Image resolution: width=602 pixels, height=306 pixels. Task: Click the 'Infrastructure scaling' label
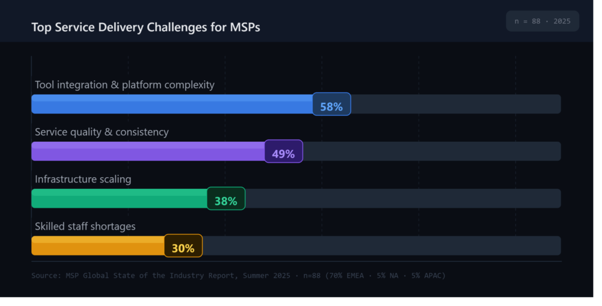[x=83, y=179]
